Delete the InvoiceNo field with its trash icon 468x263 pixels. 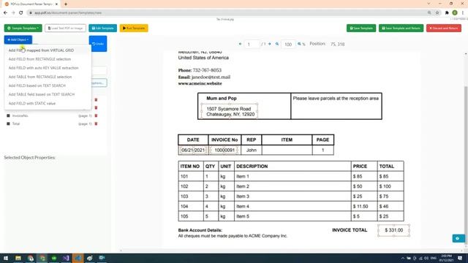pyautogui.click(x=96, y=115)
